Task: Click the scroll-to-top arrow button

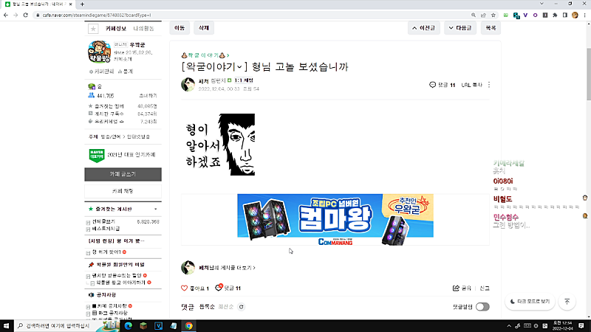Action: point(567,302)
